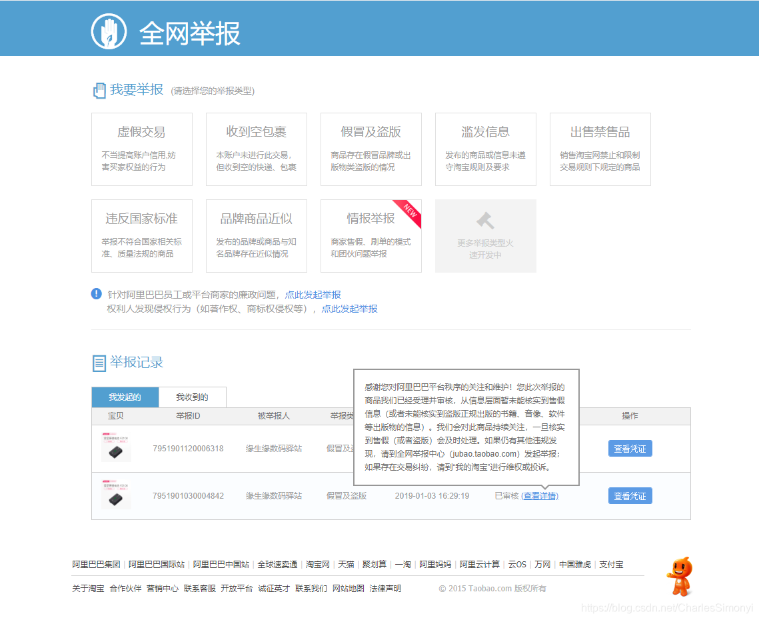Choose the 假冒及盗版 report card
The height and width of the screenshot is (620, 759).
click(371, 149)
